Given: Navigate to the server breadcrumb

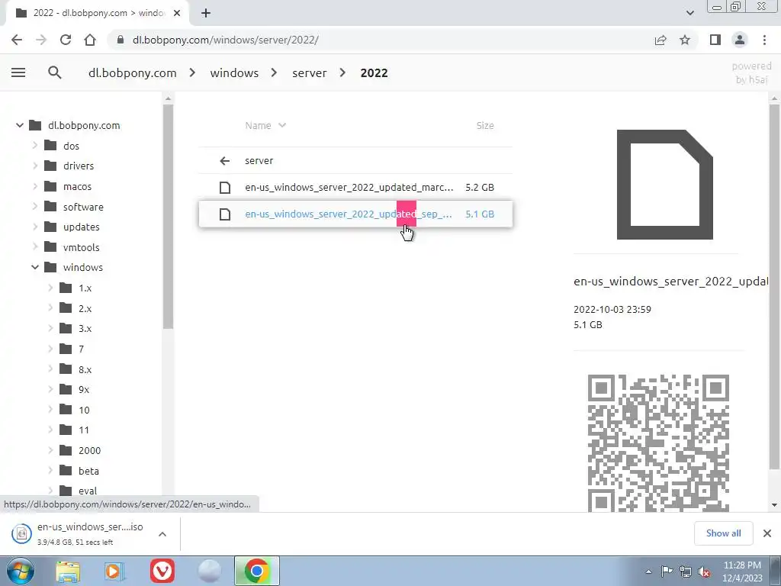Looking at the screenshot, I should point(310,72).
